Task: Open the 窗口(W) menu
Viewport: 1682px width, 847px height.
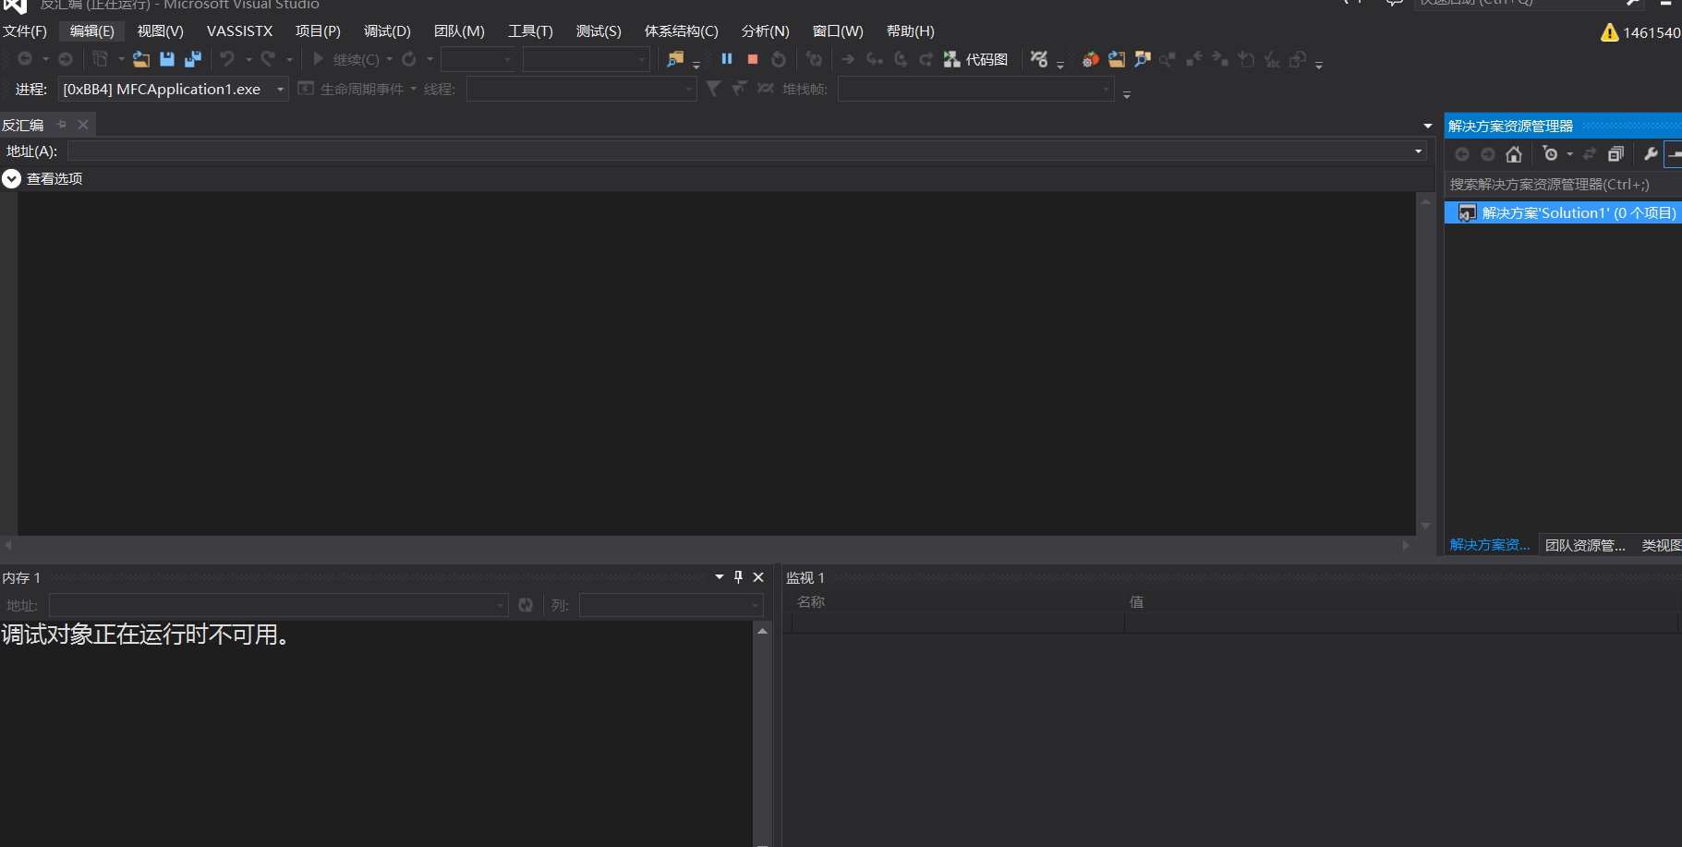Action: coord(838,31)
